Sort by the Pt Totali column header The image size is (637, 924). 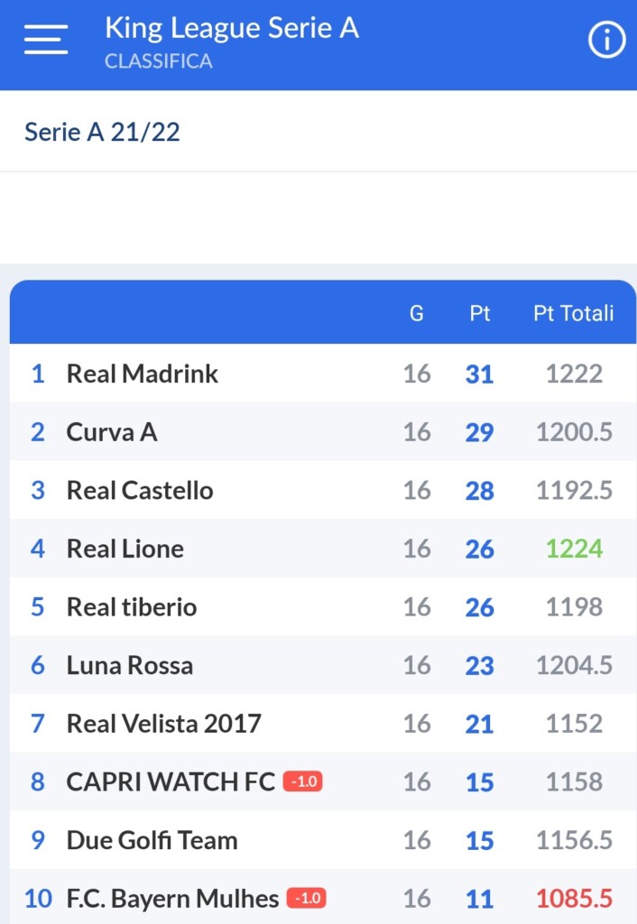pos(573,313)
